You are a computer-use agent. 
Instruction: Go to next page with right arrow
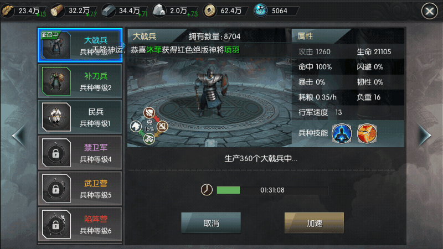click(x=425, y=136)
